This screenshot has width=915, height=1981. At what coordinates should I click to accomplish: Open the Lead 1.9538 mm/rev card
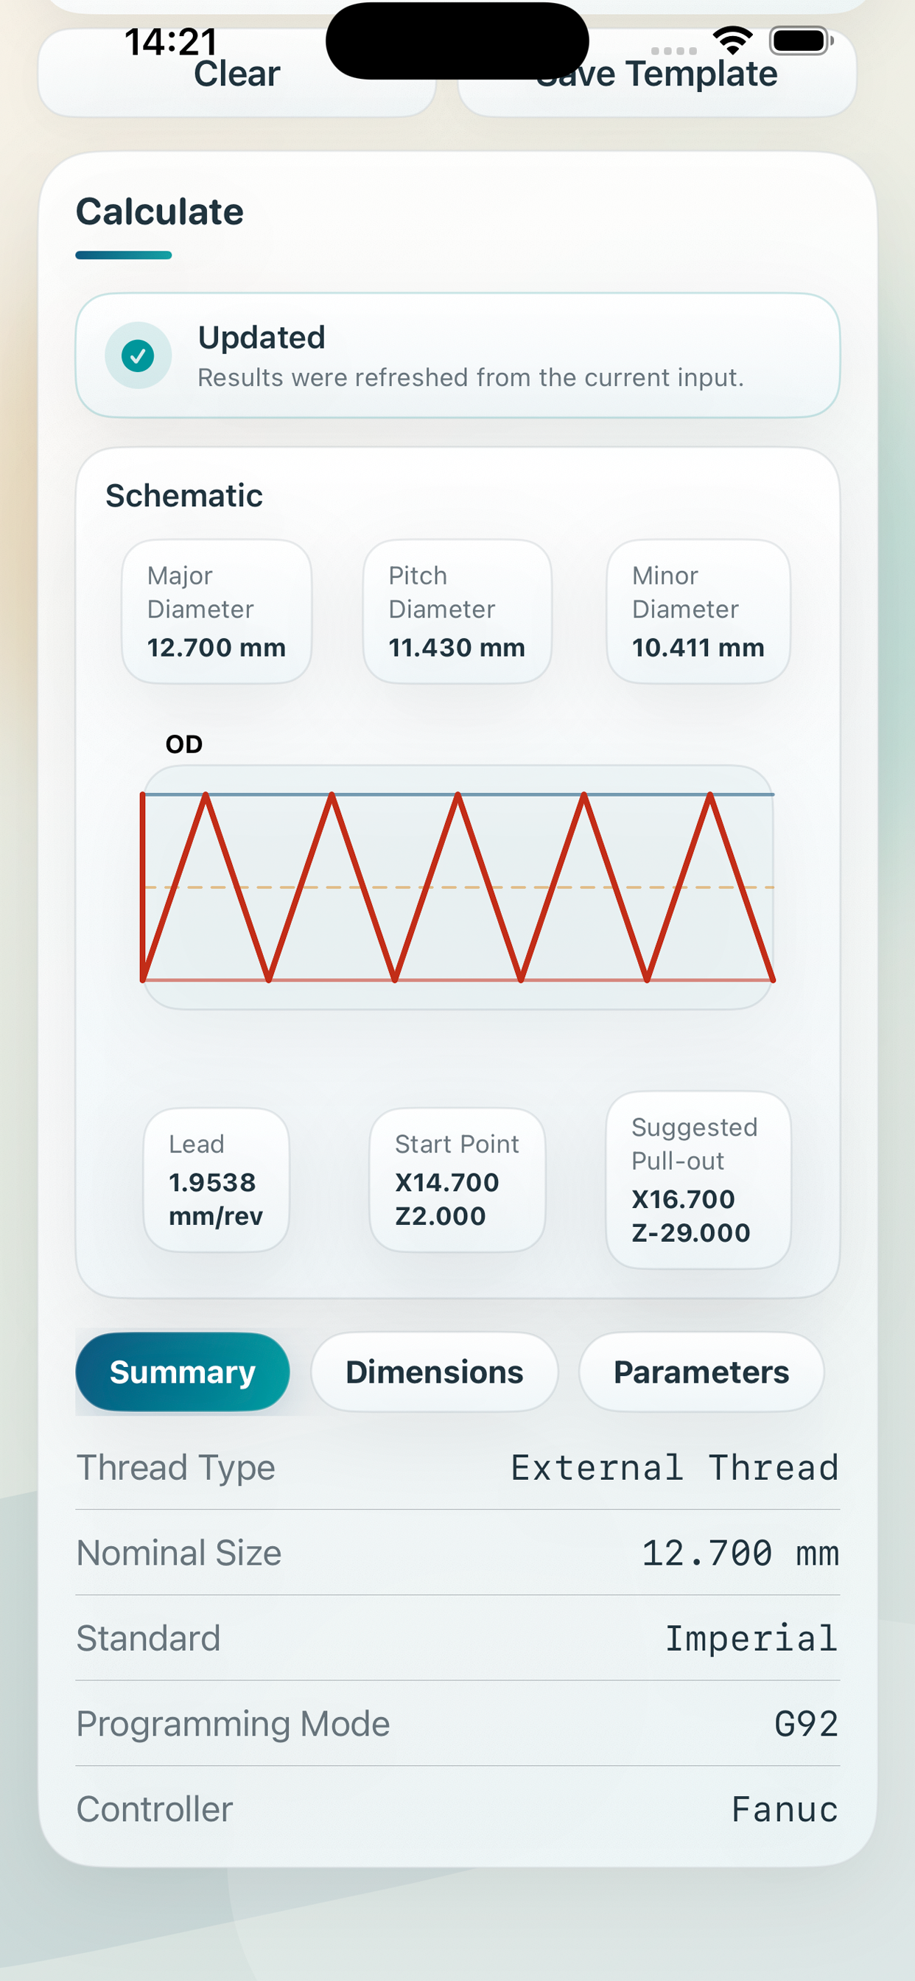(217, 1180)
